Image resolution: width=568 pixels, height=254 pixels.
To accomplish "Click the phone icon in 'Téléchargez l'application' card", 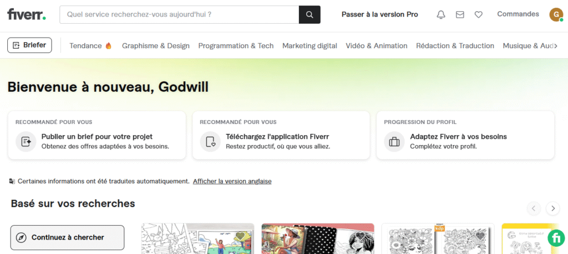I will coord(210,142).
